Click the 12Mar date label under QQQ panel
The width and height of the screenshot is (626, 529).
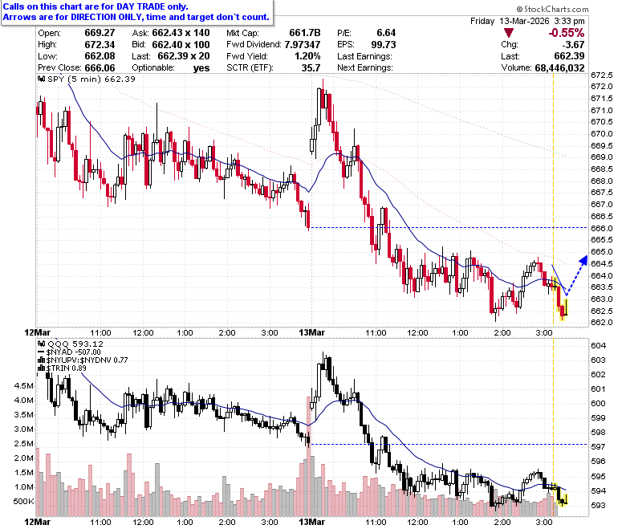38,522
